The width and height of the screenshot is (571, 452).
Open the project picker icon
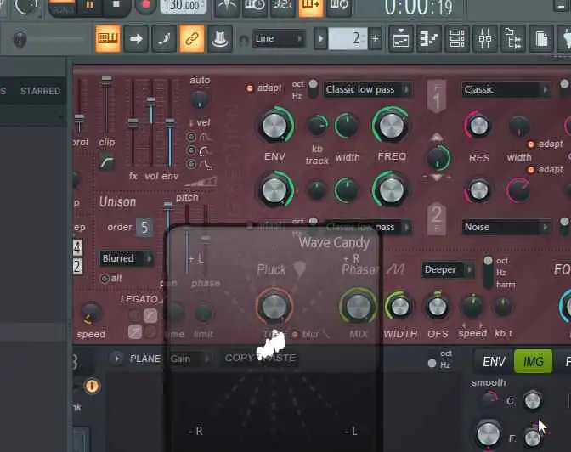point(541,38)
